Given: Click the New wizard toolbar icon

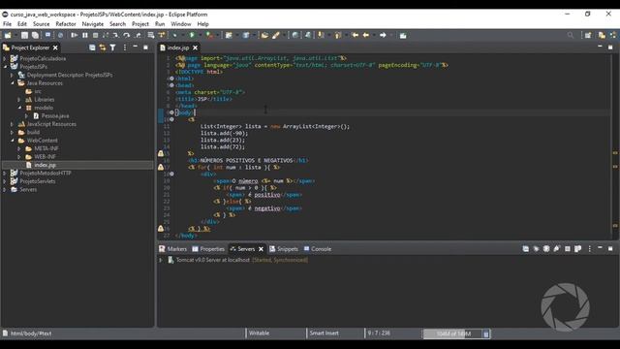Looking at the screenshot, I should tap(8, 35).
